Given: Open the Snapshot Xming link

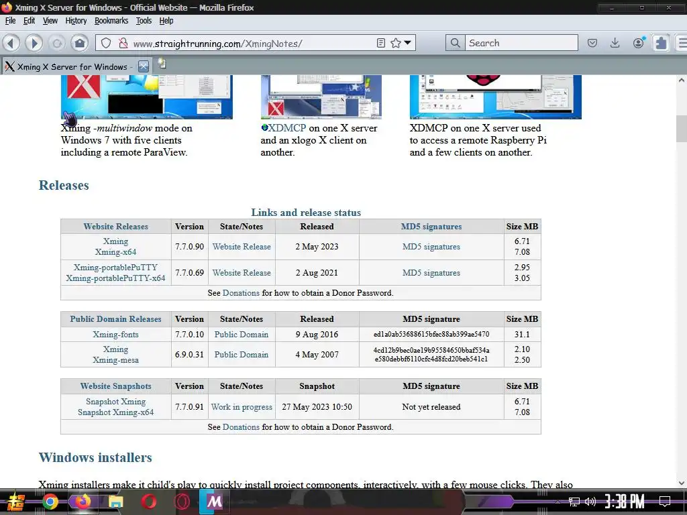Looking at the screenshot, I should click(115, 402).
